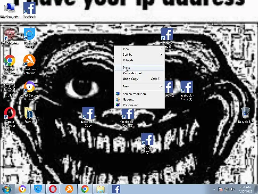Select the Hotspot Shield desktop shortcut

(x=29, y=38)
